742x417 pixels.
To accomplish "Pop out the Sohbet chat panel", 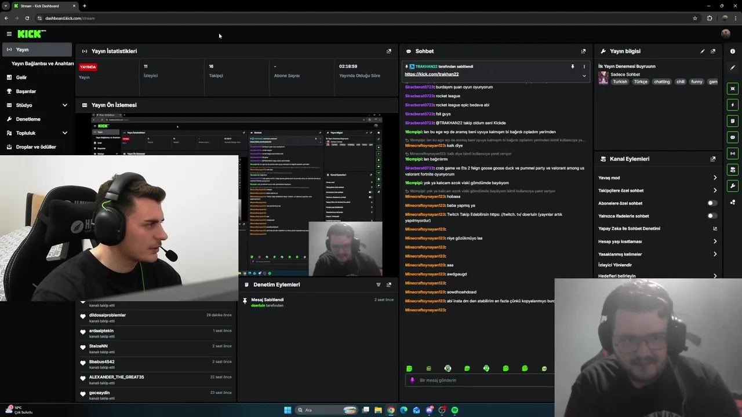I will point(583,51).
